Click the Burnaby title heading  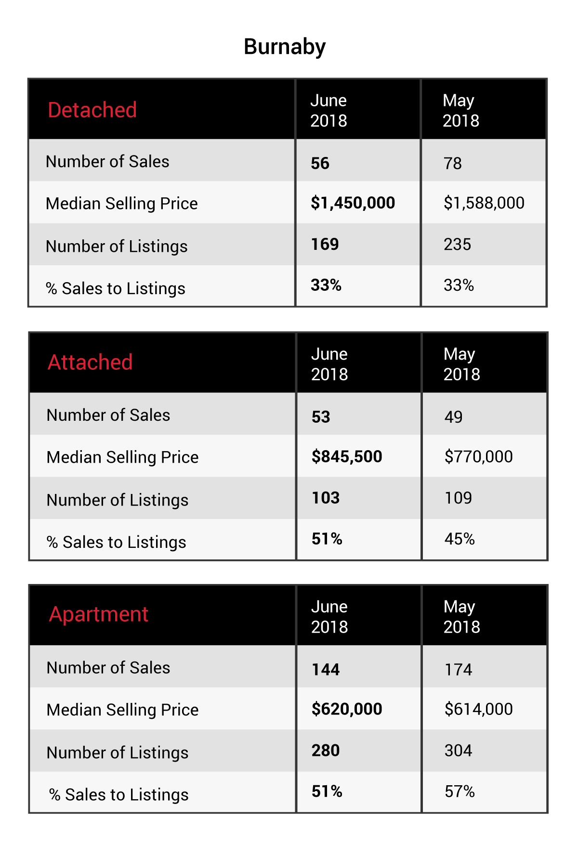click(x=285, y=47)
